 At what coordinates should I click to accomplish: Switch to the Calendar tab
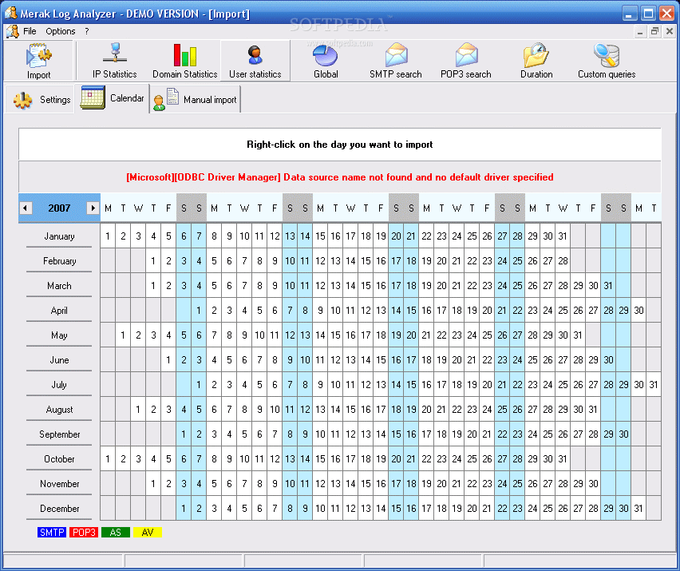point(113,98)
